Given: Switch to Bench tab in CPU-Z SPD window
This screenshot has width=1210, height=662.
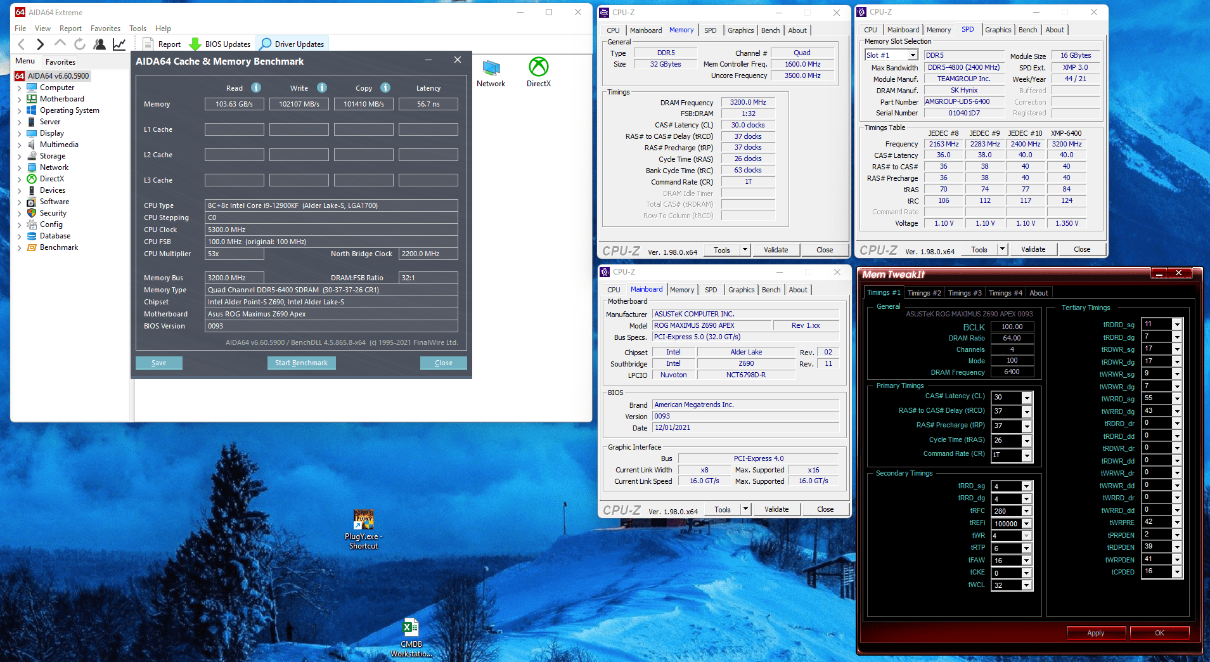Looking at the screenshot, I should tap(1027, 30).
